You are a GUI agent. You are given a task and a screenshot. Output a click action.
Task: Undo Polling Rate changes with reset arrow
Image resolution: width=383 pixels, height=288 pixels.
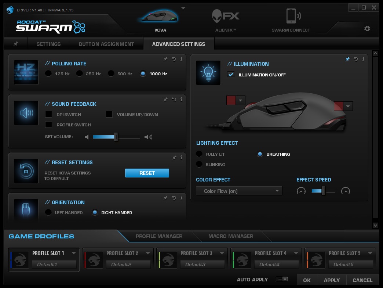[174, 59]
